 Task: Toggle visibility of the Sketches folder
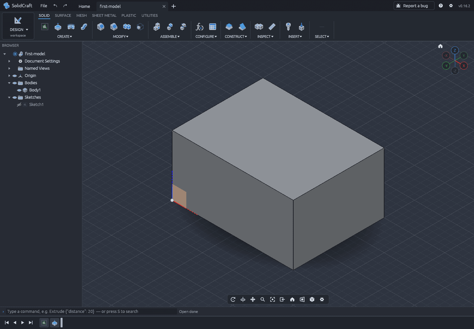14,97
